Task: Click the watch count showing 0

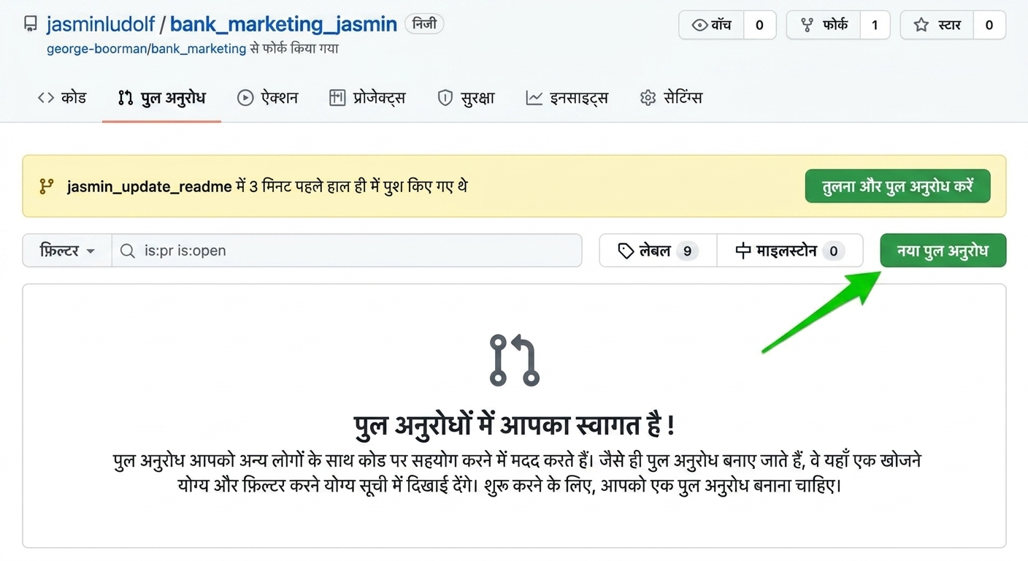Action: click(x=759, y=25)
